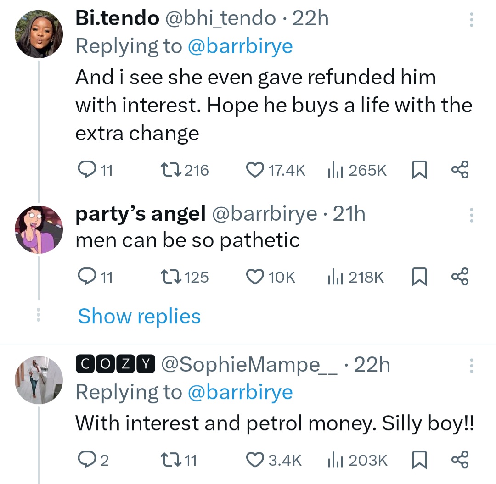
Task: Bookmark the party's angel tweet
Action: coord(418,277)
